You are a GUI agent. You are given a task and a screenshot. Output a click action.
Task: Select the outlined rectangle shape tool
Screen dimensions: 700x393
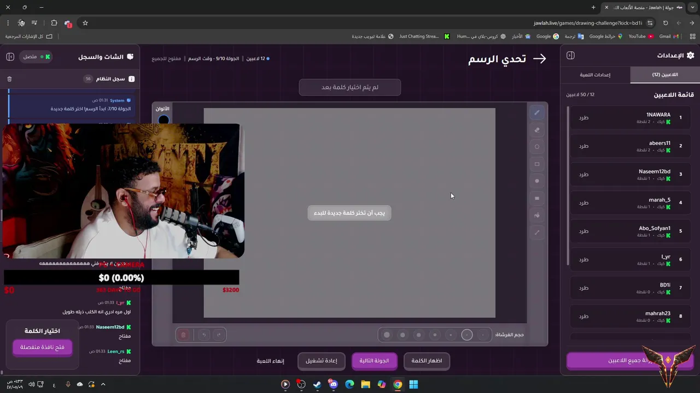[x=536, y=164]
